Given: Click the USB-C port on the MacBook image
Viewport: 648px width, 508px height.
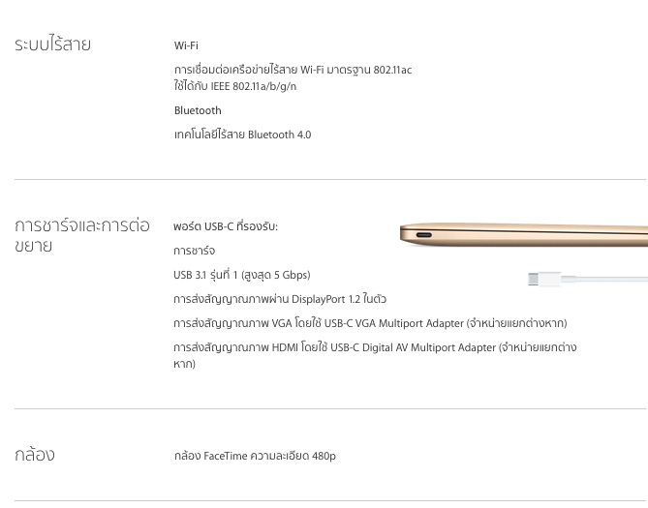Looking at the screenshot, I should click(x=423, y=235).
